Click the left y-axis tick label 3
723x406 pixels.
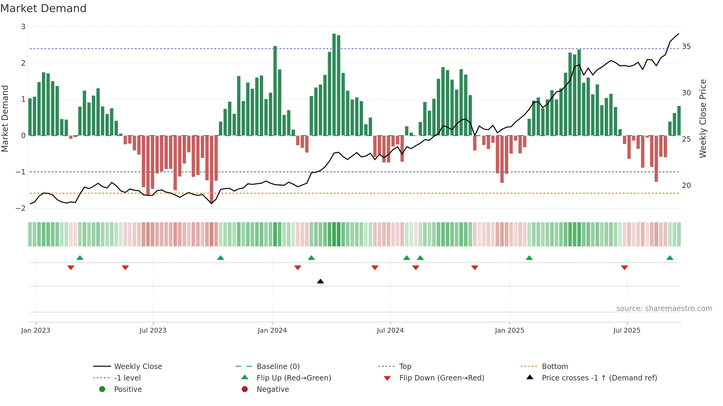[23, 27]
